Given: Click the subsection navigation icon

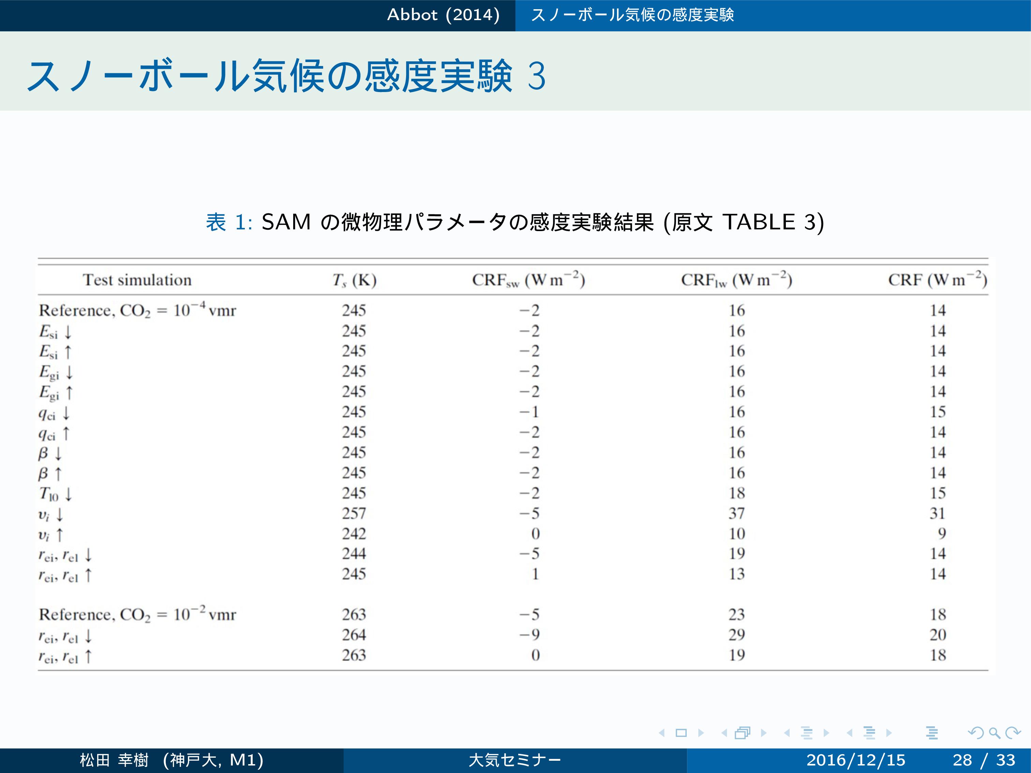Looking at the screenshot, I should tap(807, 733).
